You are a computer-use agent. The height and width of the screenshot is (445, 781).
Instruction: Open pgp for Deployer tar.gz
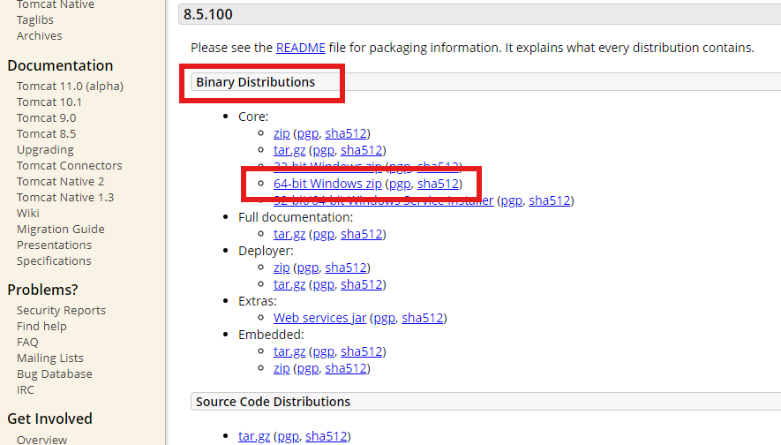(x=323, y=284)
